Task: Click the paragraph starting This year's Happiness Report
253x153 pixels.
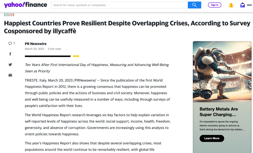Action: 93,146
